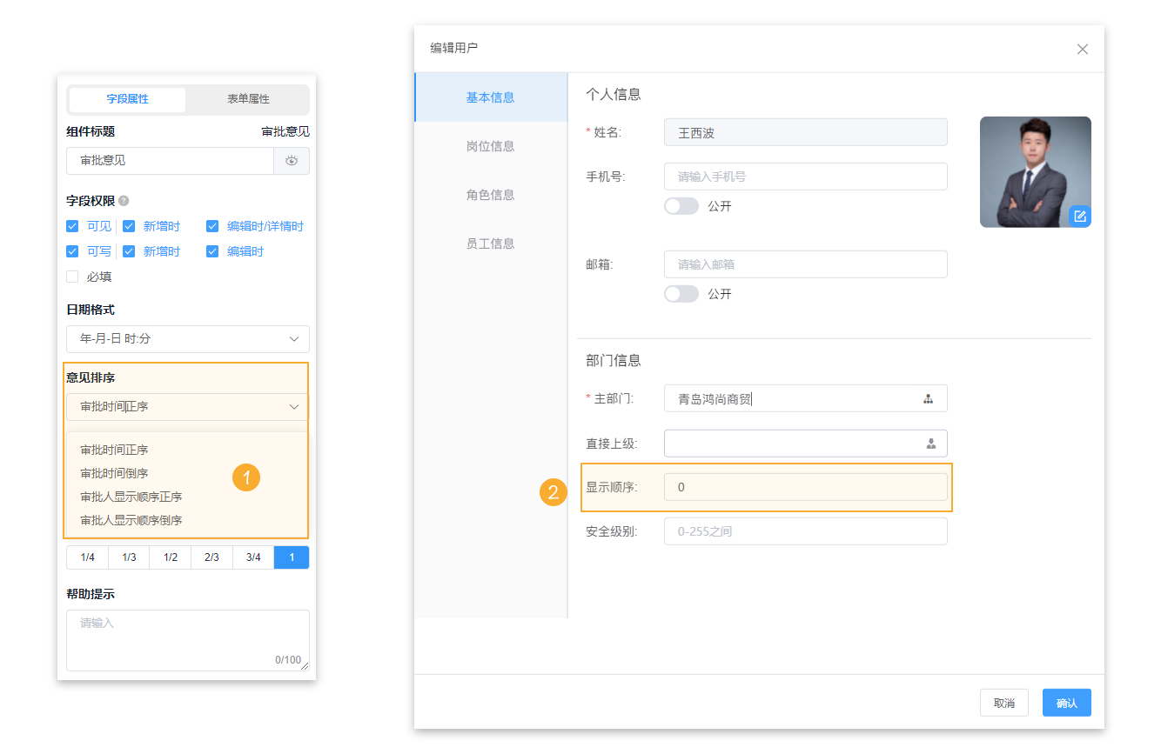Uncheck the 可见 permission checkbox
This screenshot has width=1161, height=754.
(x=71, y=225)
